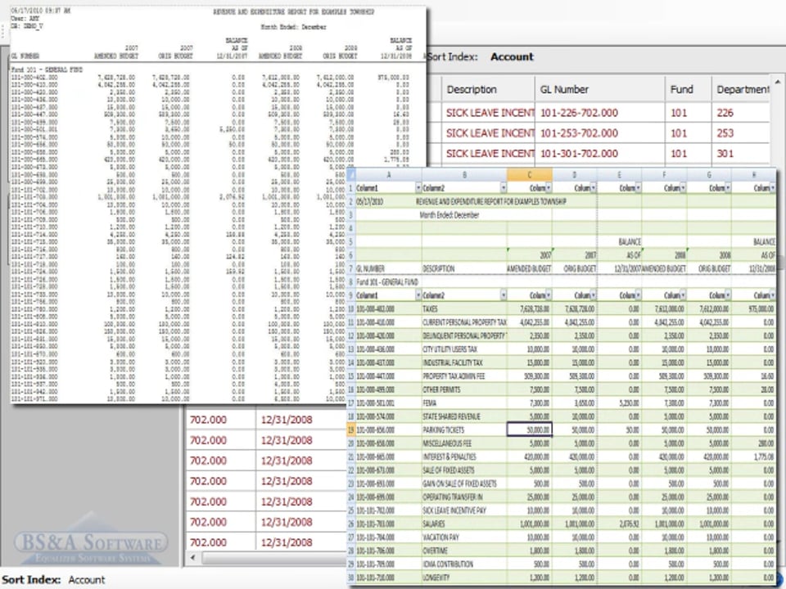
Task: Select spreadsheet column header A
Action: click(x=389, y=175)
